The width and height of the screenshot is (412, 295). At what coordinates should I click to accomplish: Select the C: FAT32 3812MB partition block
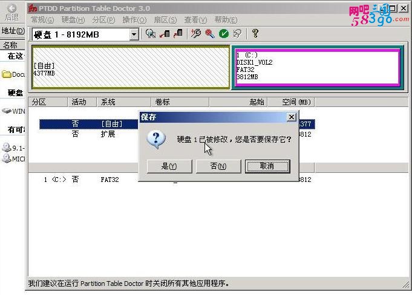coord(318,68)
